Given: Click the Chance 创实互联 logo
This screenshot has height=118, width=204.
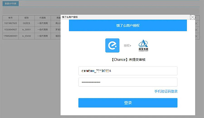Looking at the screenshot, I should (143, 45).
